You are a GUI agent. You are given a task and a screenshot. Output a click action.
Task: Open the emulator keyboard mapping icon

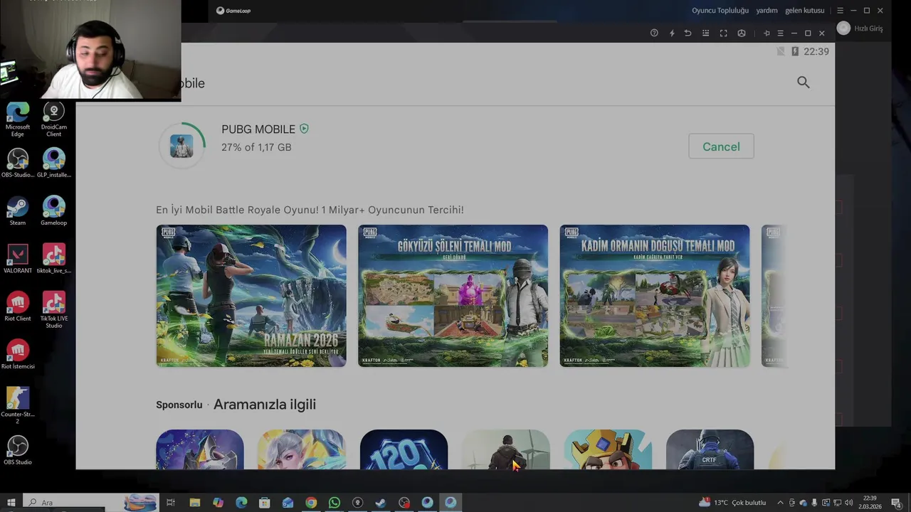click(x=705, y=33)
